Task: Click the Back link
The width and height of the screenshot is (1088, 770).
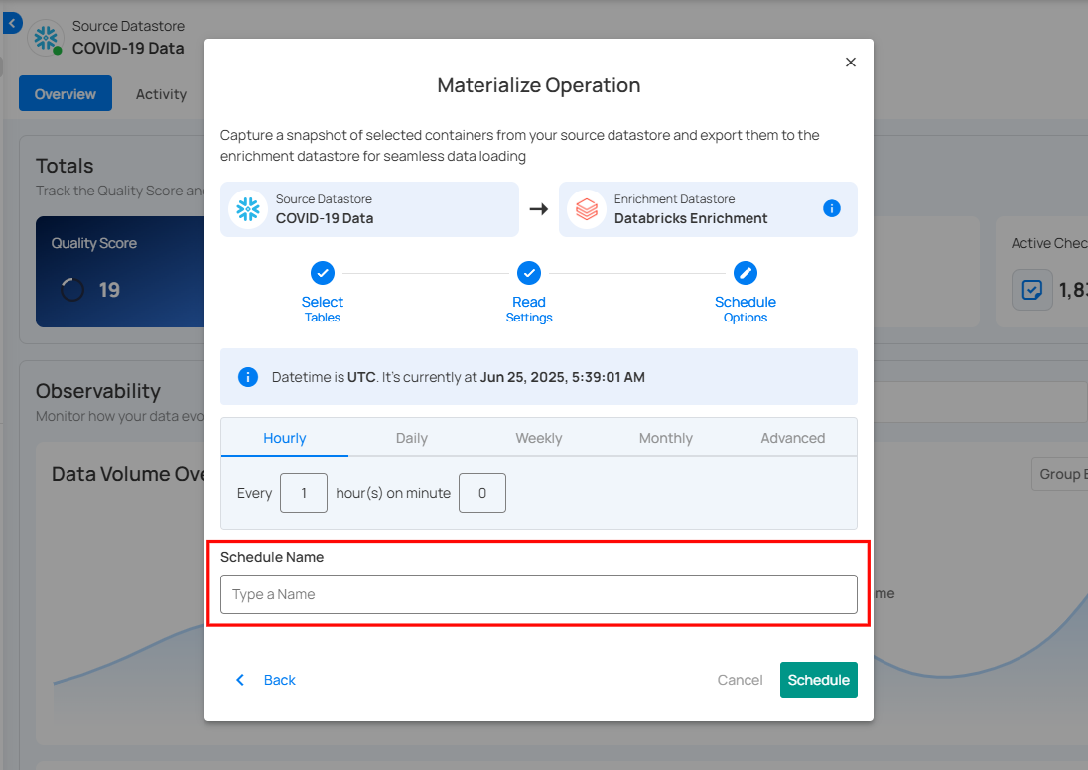Action: [280, 680]
